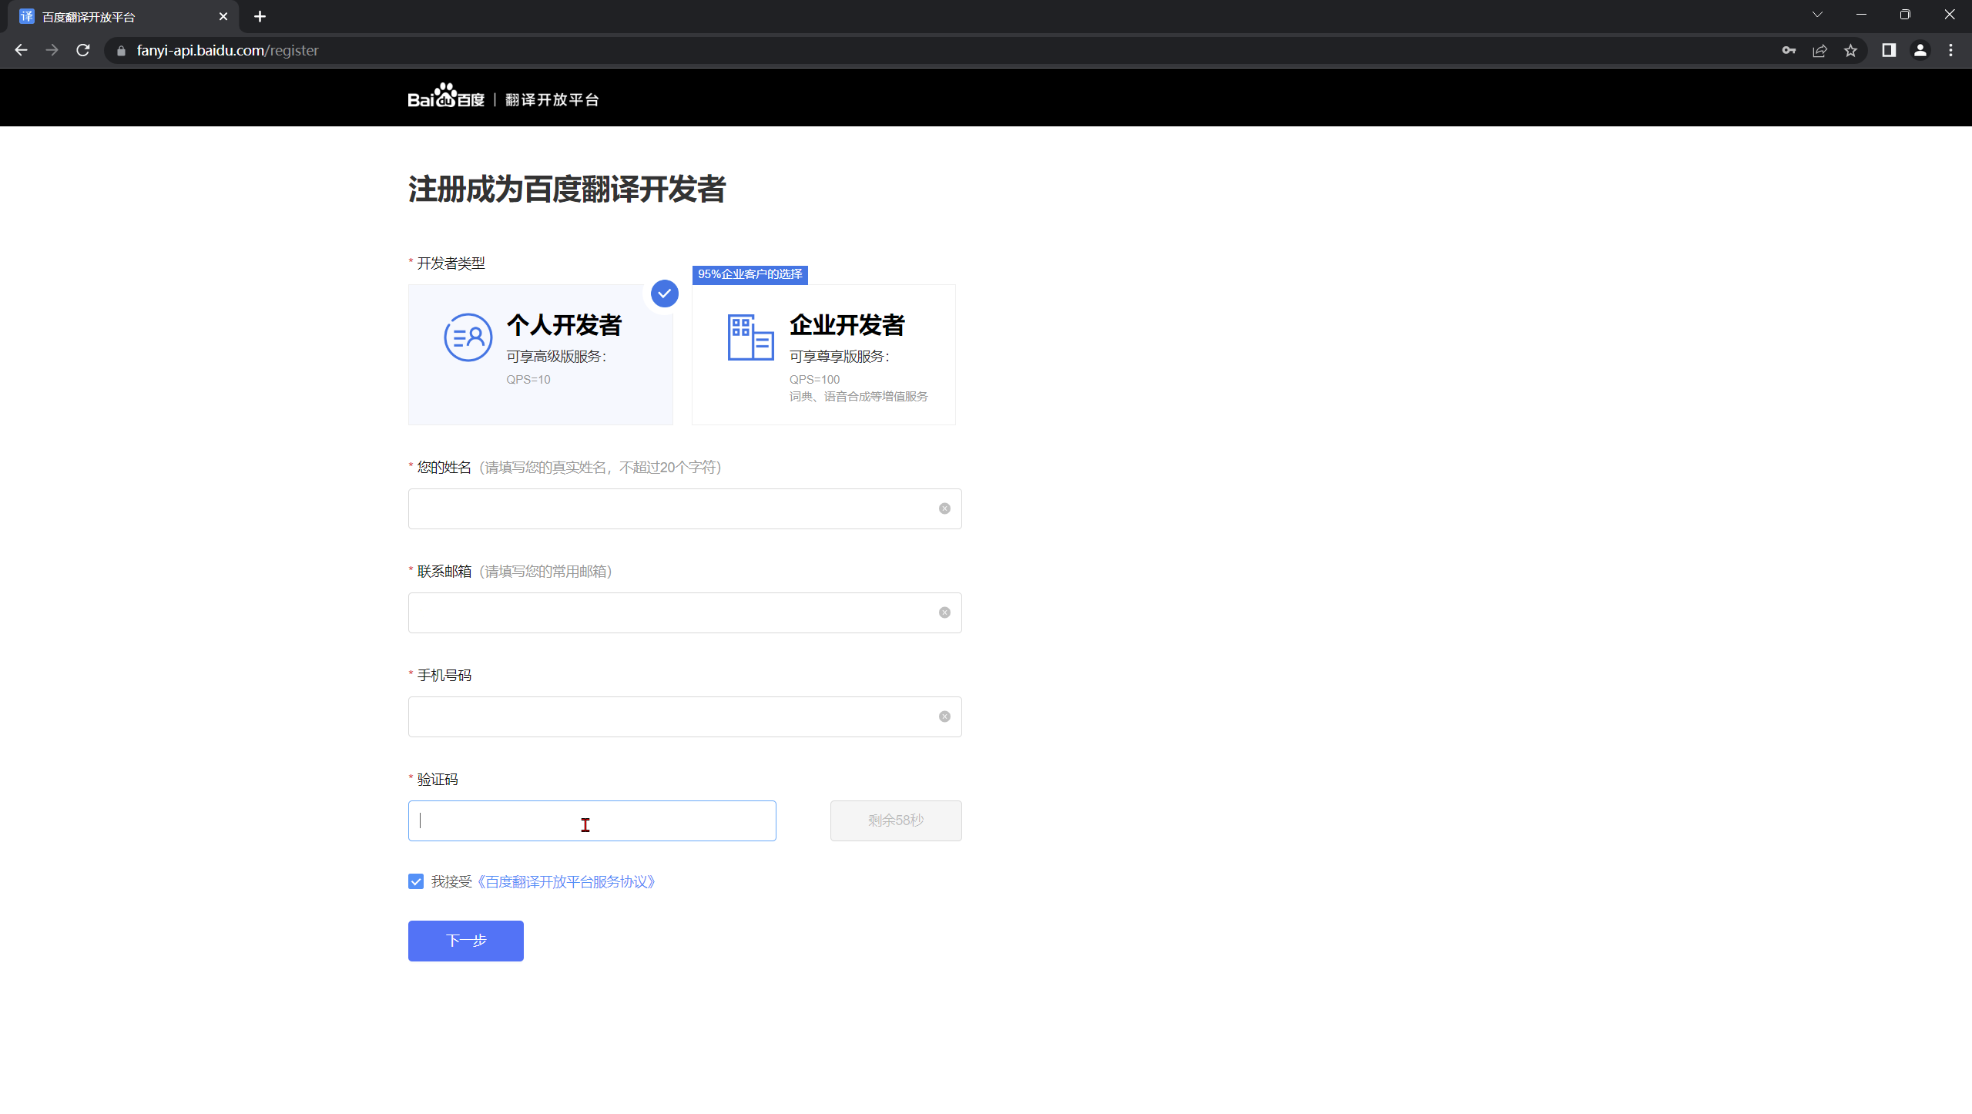Click the 下一步 button
The width and height of the screenshot is (1972, 1114).
tap(466, 941)
